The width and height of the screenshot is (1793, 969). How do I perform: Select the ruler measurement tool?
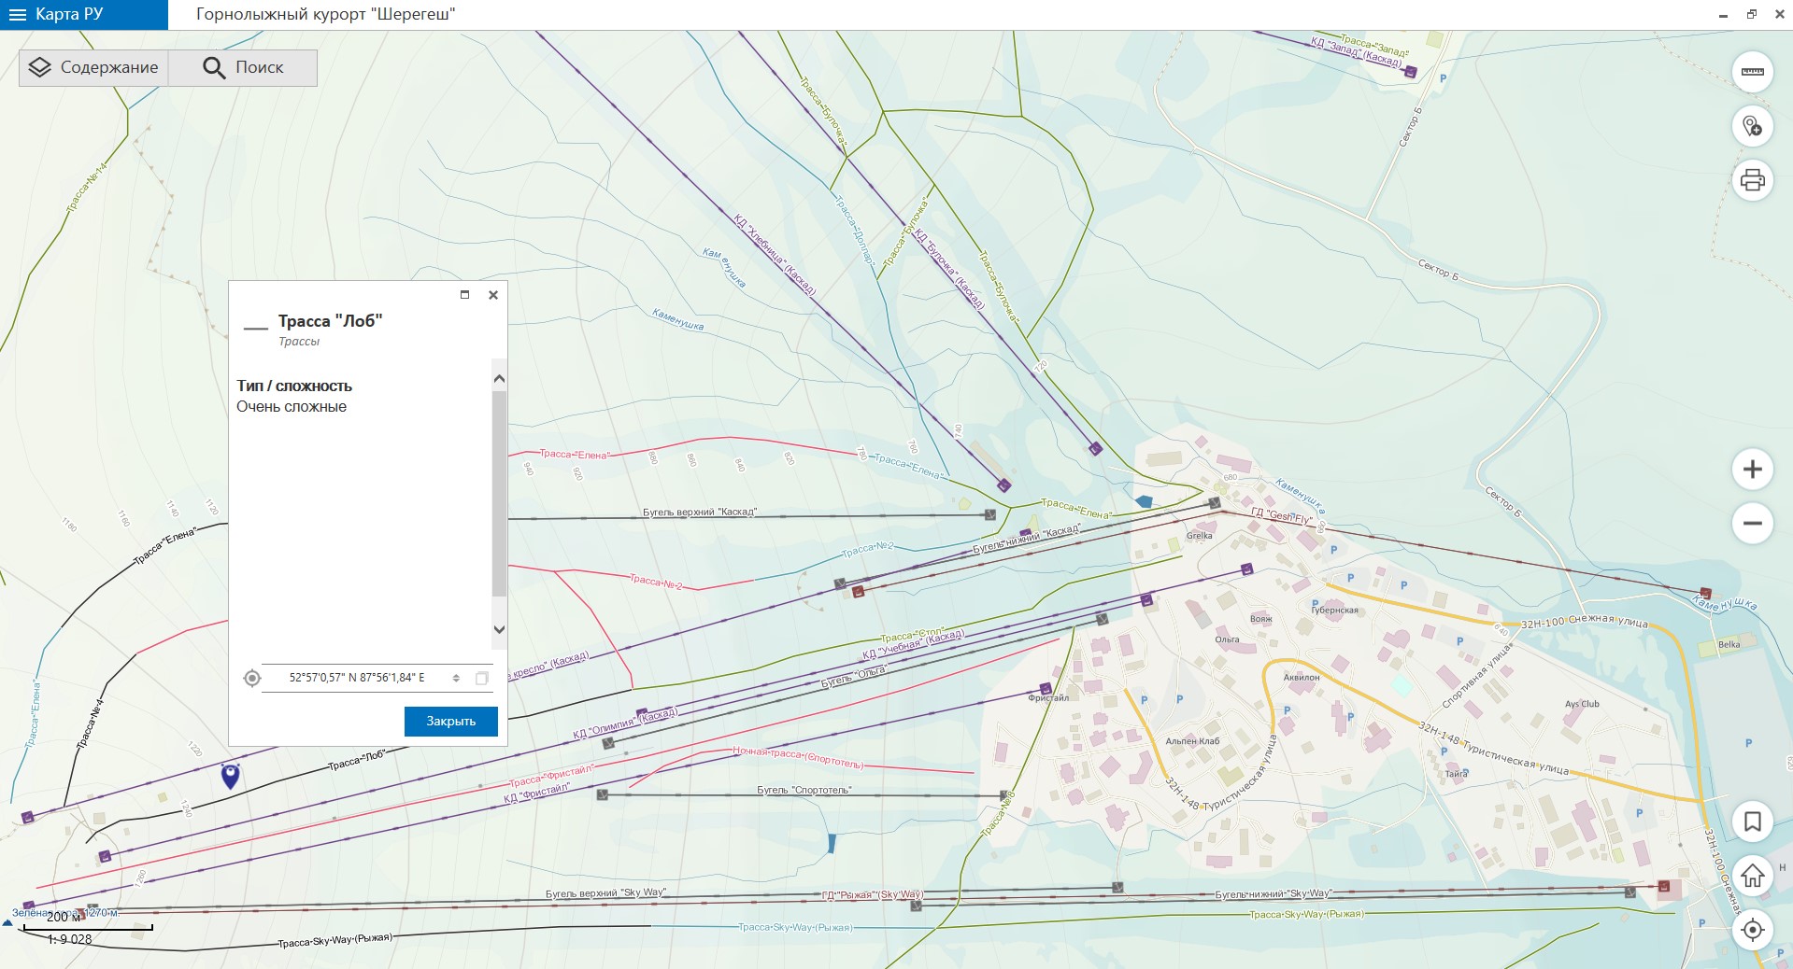(1752, 72)
